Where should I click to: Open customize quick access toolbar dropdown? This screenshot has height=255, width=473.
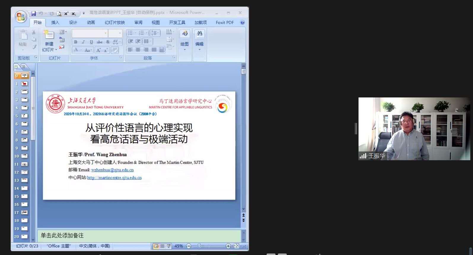(x=84, y=13)
